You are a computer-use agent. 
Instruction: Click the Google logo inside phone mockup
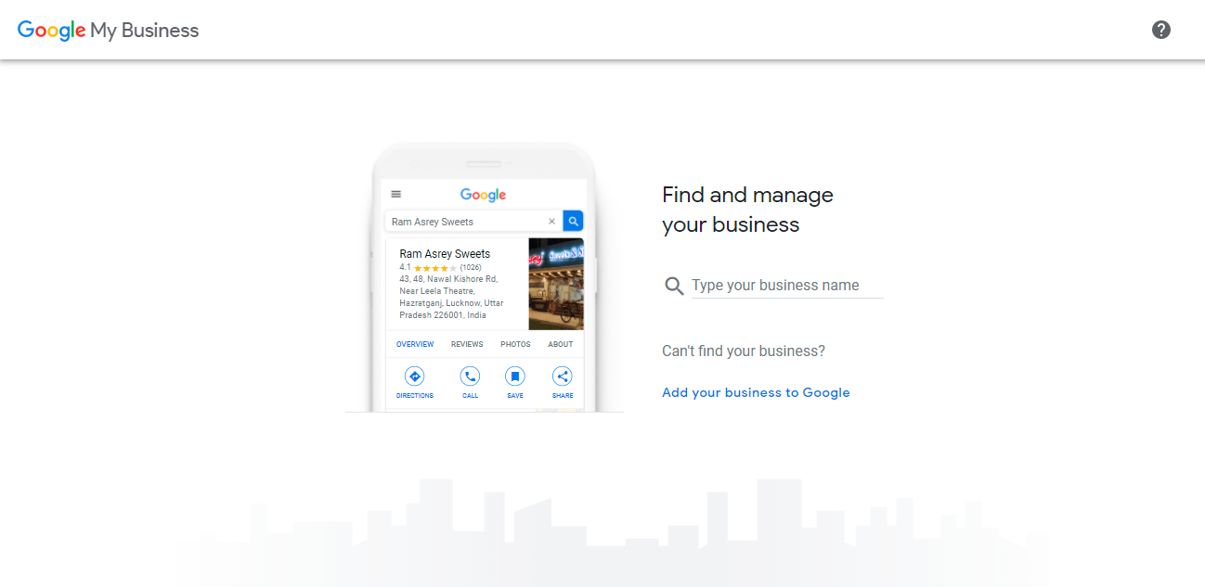[483, 195]
